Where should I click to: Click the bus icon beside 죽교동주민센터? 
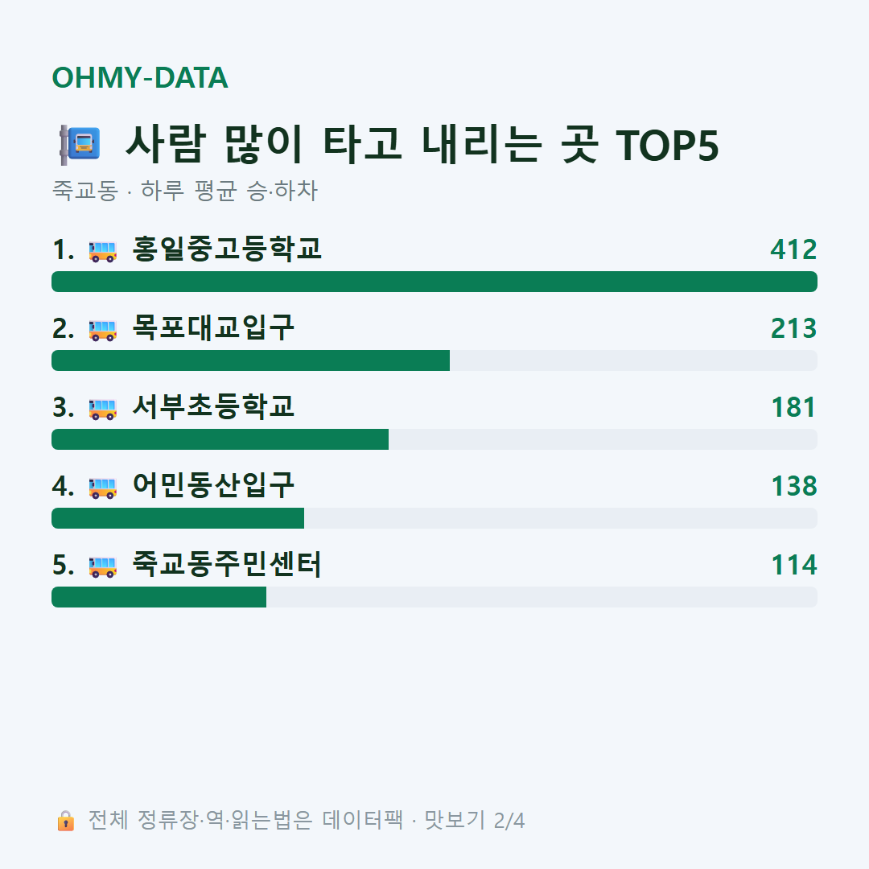coord(102,566)
